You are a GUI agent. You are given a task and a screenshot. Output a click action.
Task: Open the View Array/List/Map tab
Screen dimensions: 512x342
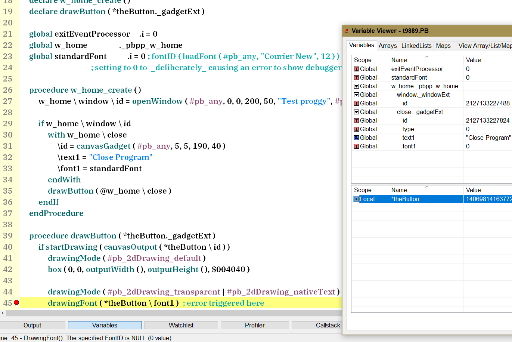(x=485, y=46)
